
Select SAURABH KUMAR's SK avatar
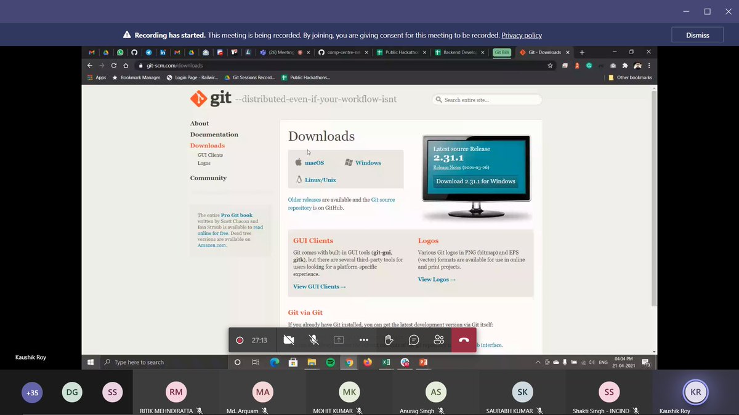pos(522,392)
